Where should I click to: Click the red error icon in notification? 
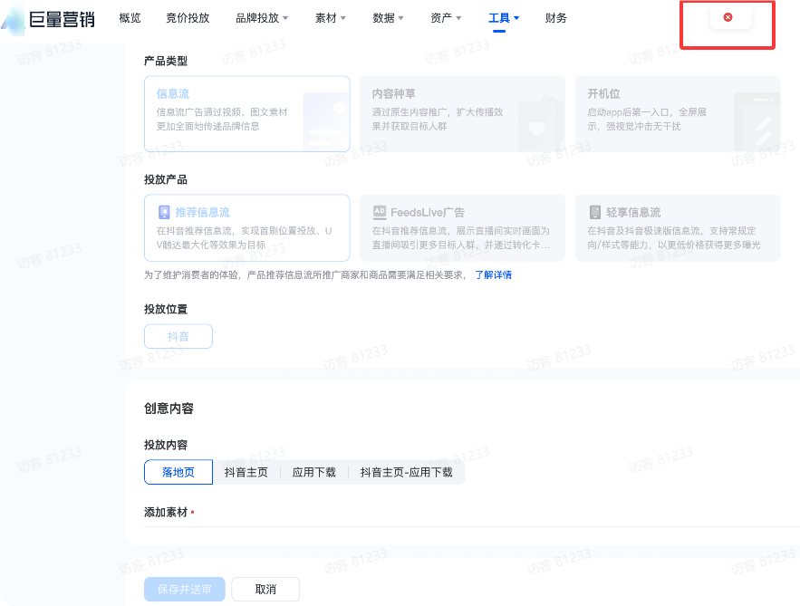[728, 17]
